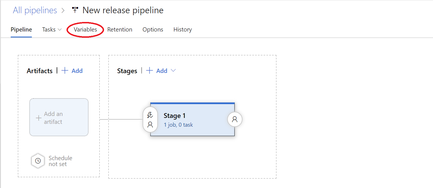
Task: Go back to All pipelines
Action: point(35,10)
